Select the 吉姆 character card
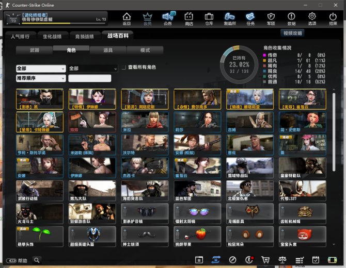This screenshot has width=346, height=268. [250, 122]
